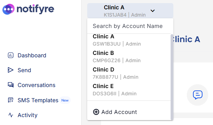This screenshot has height=125, width=213.
Task: Click the account list scrollbar
Action: point(172,77)
